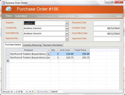This screenshot has width=125, height=95.
Task: Click Andrew Cencini in the Submitted By field
Action: (32, 34)
